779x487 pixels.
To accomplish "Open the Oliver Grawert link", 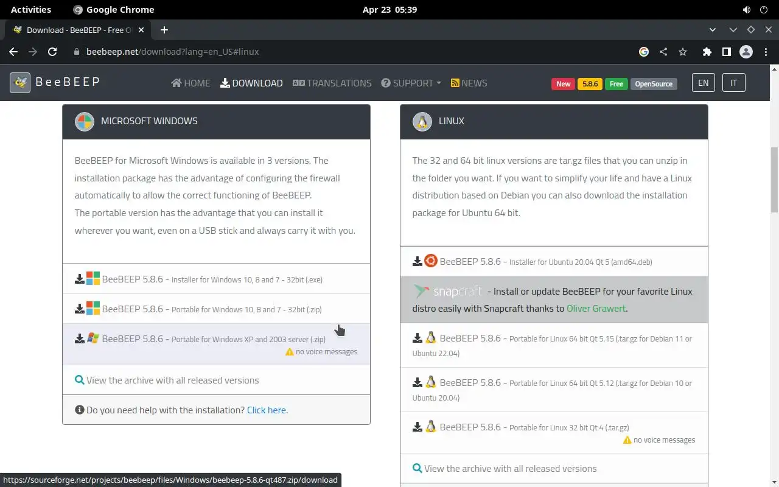I will (596, 308).
